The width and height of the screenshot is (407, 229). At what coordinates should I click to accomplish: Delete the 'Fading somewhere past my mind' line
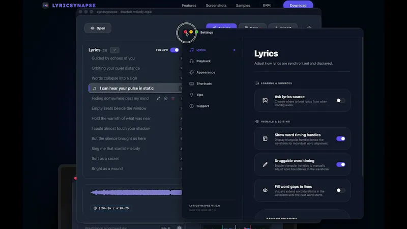tap(173, 98)
